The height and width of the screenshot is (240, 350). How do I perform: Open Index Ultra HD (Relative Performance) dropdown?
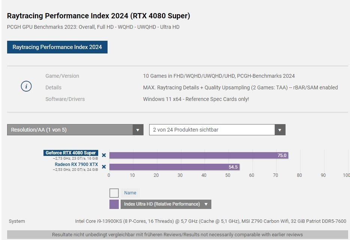pyautogui.click(x=166, y=204)
